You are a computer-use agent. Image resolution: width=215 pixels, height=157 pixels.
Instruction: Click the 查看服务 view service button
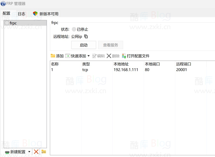point(111,45)
